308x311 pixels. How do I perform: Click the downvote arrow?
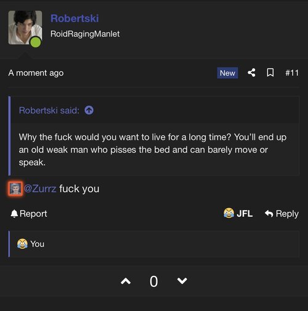click(x=182, y=281)
